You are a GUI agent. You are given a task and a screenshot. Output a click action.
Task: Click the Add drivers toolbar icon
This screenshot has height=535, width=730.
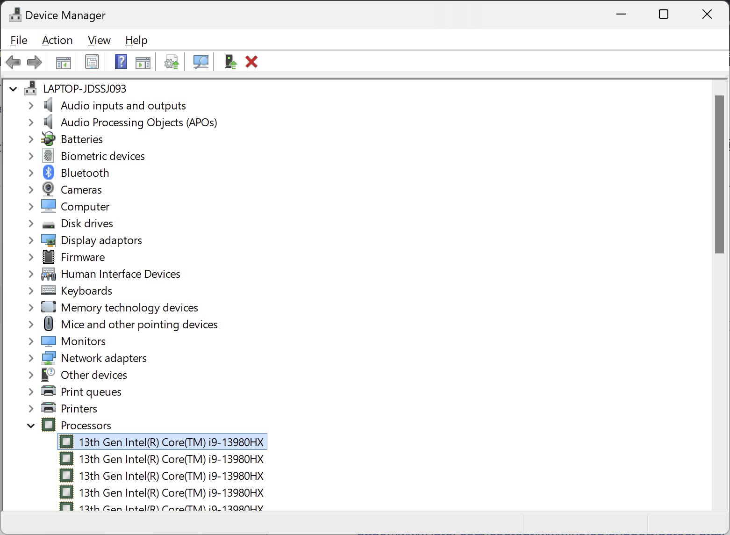(231, 62)
